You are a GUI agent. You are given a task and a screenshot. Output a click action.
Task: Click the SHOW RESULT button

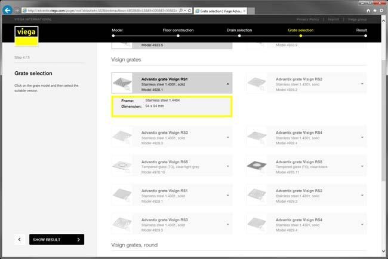[57, 239]
